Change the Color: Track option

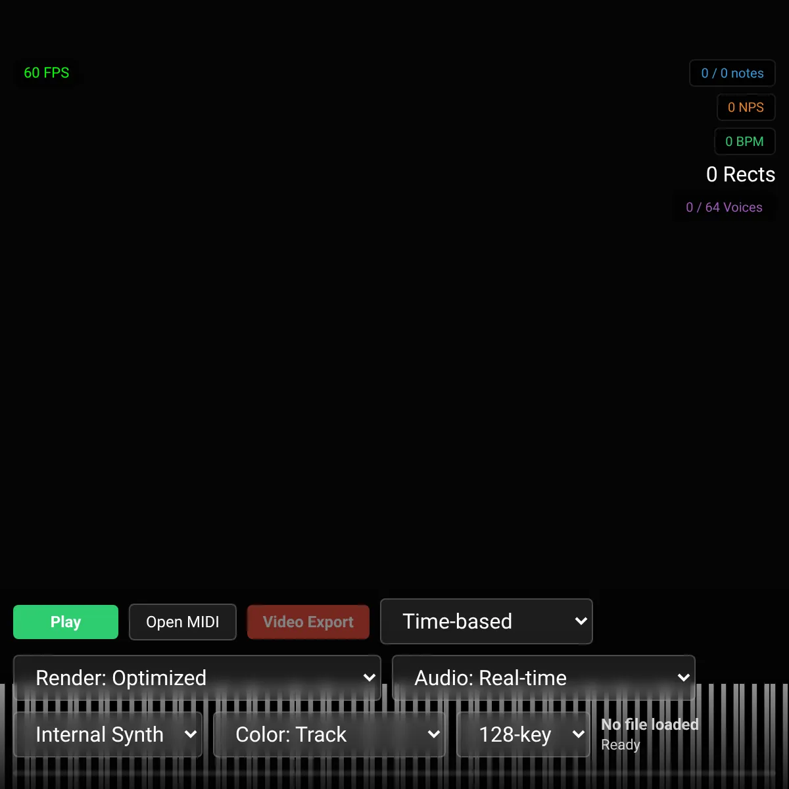pyautogui.click(x=329, y=734)
